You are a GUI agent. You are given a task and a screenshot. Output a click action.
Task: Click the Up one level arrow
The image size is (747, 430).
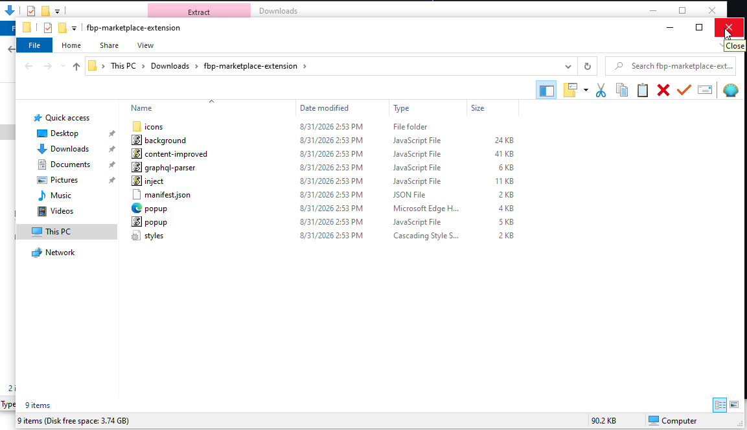(x=76, y=66)
